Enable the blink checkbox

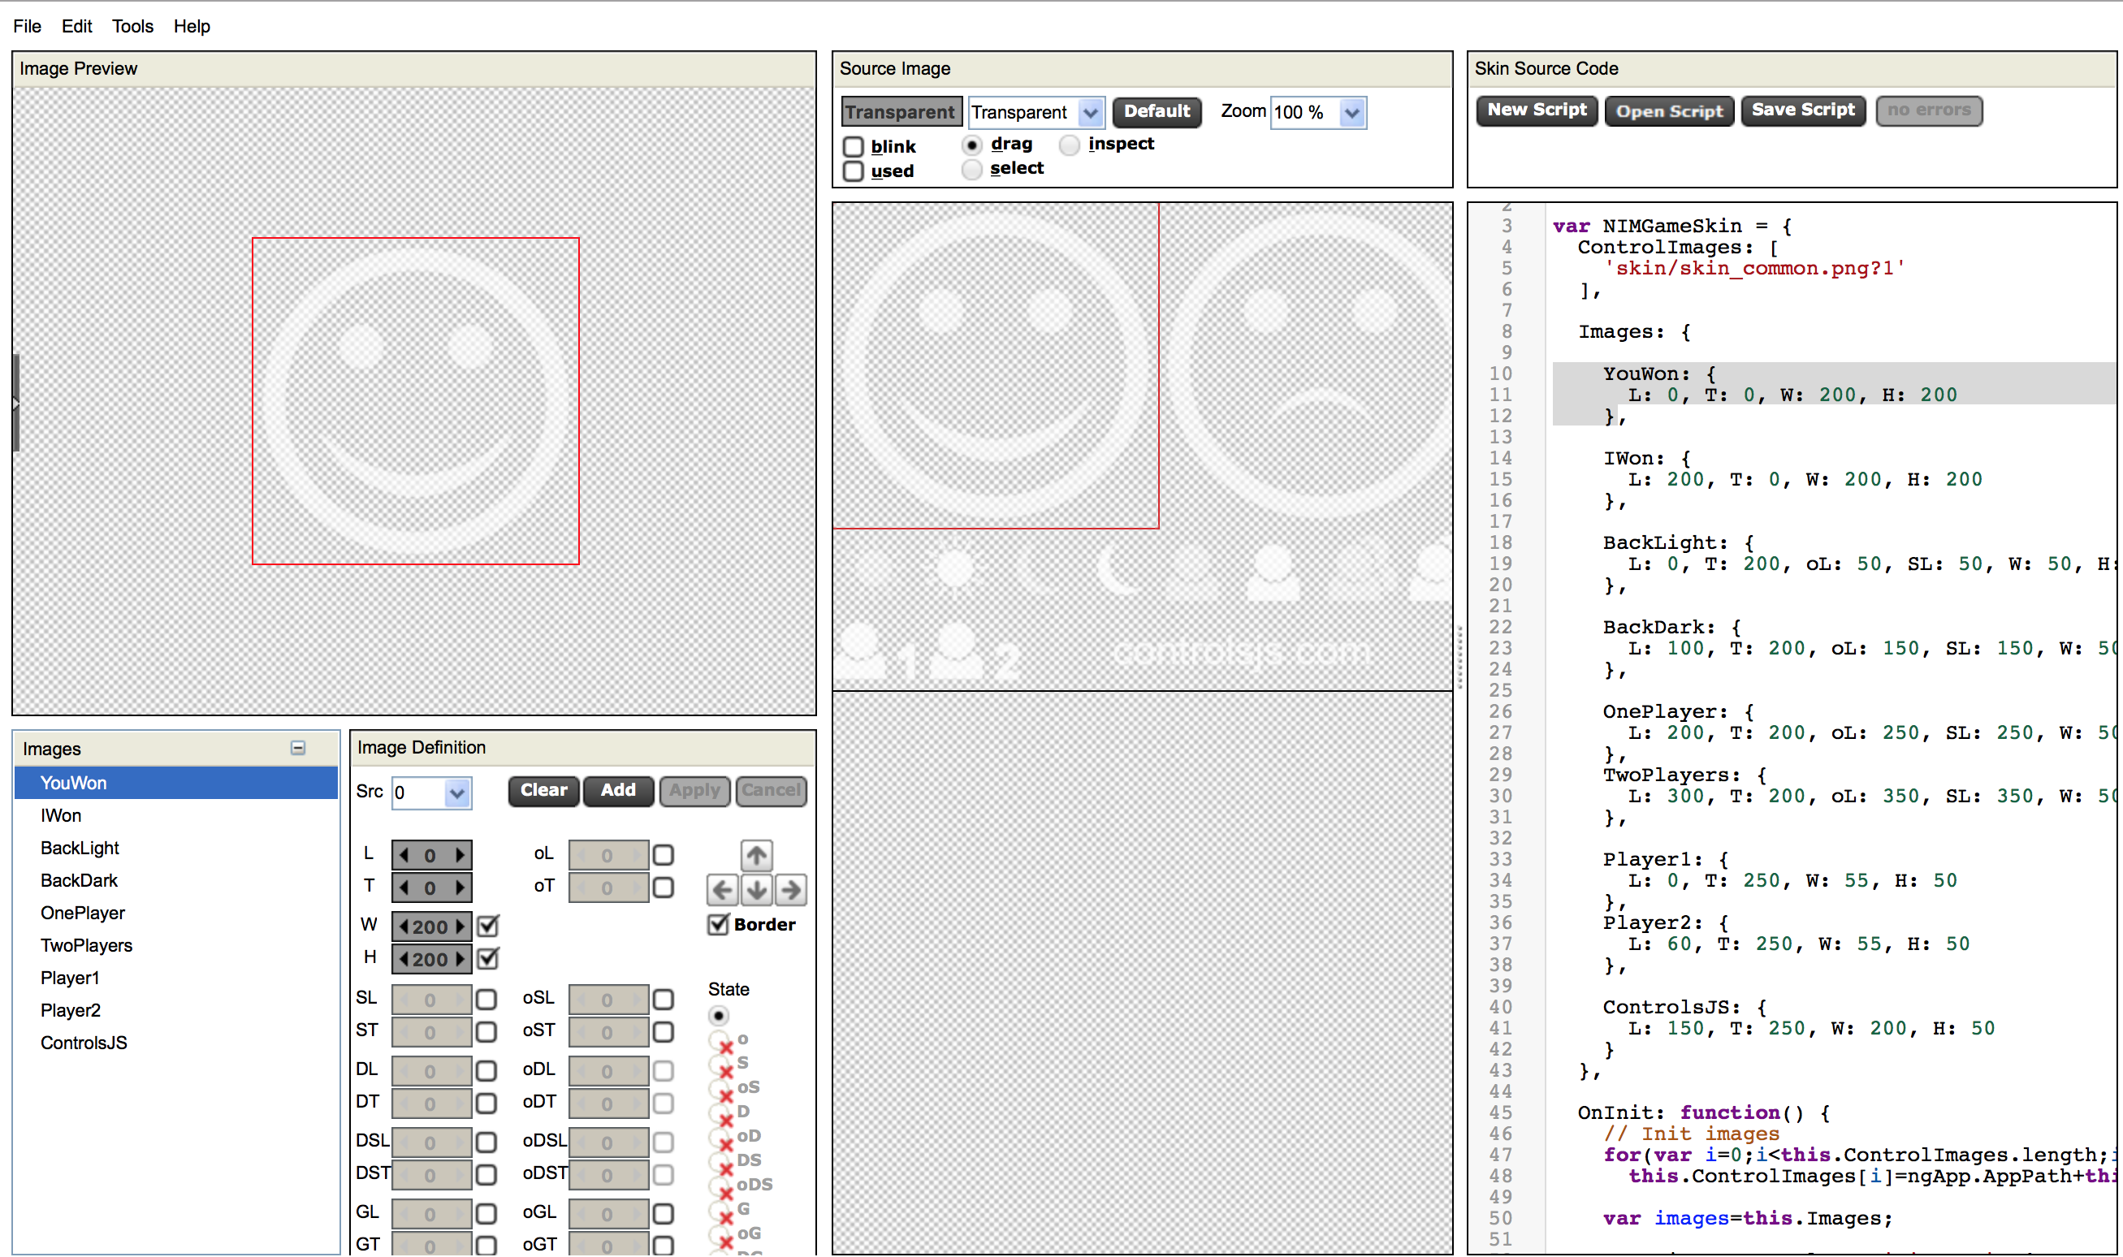pos(853,146)
